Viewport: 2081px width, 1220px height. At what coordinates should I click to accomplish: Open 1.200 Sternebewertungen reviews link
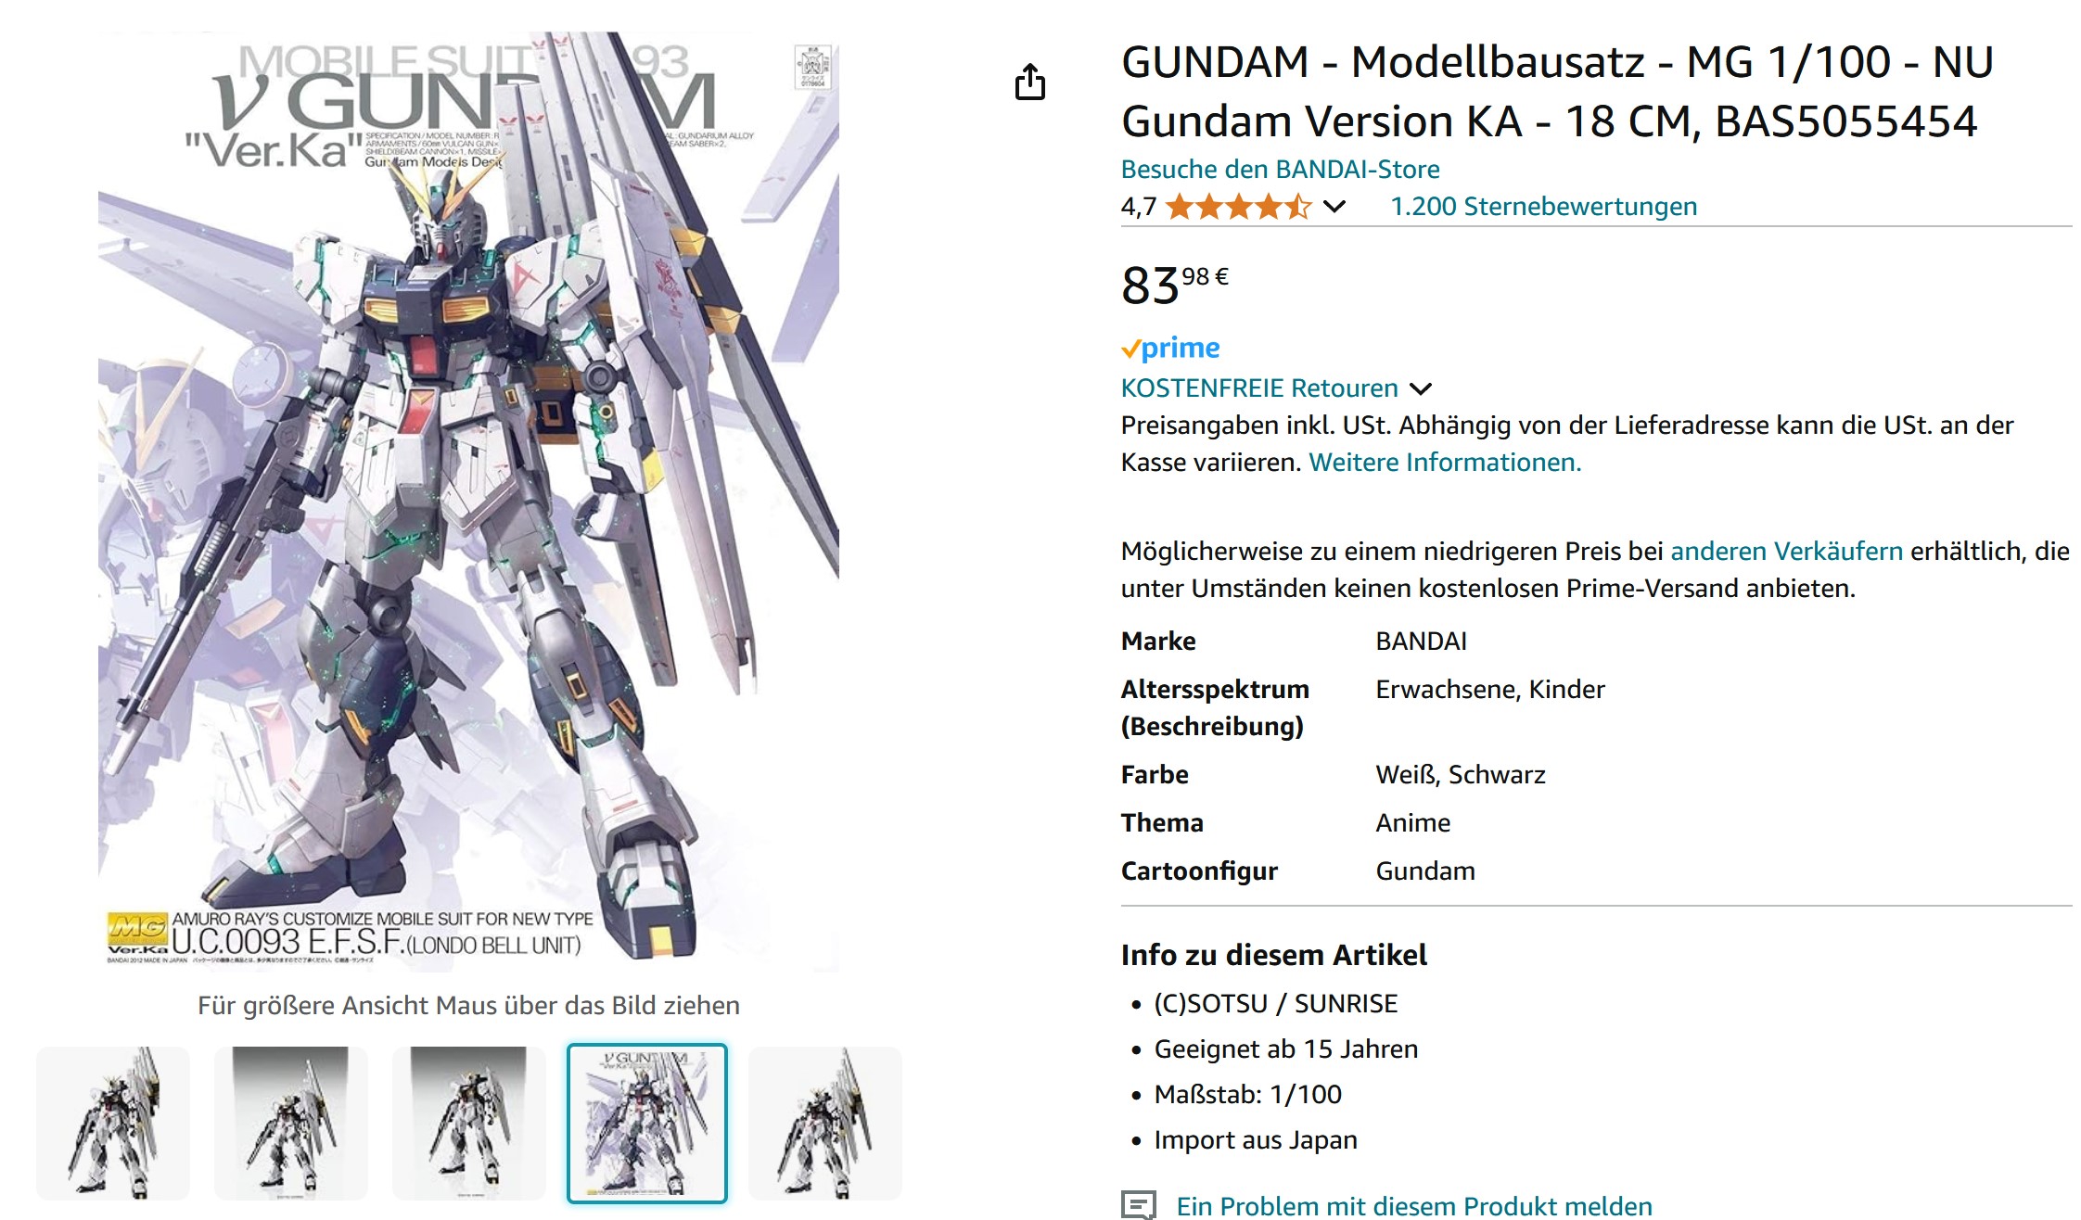1543,206
